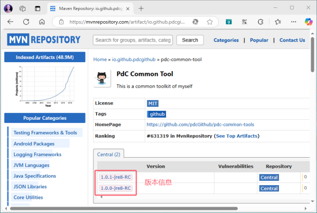Click the Popular Categories header
317x213 pixels.
tap(45, 118)
